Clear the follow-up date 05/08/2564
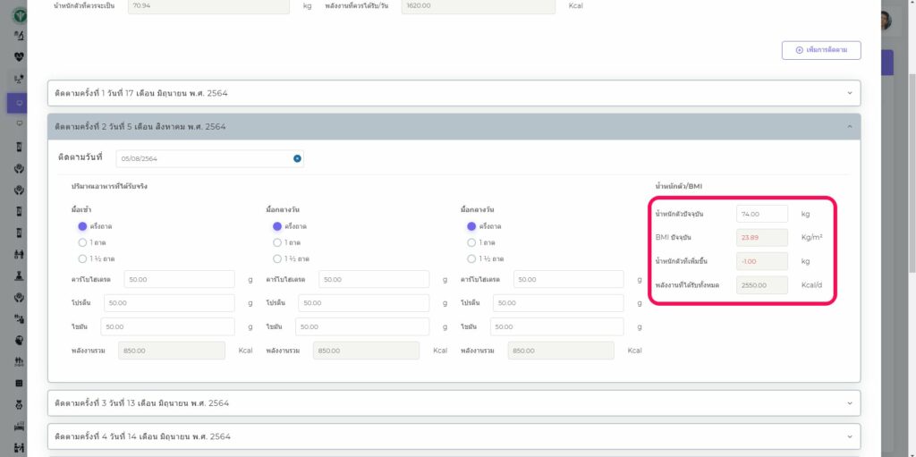Image resolution: width=916 pixels, height=457 pixels. (297, 158)
